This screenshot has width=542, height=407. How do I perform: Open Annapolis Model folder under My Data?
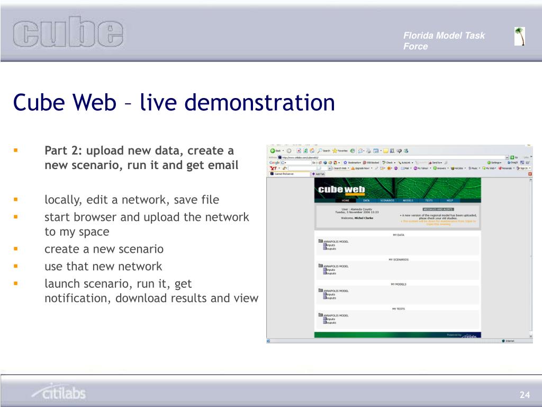click(334, 241)
